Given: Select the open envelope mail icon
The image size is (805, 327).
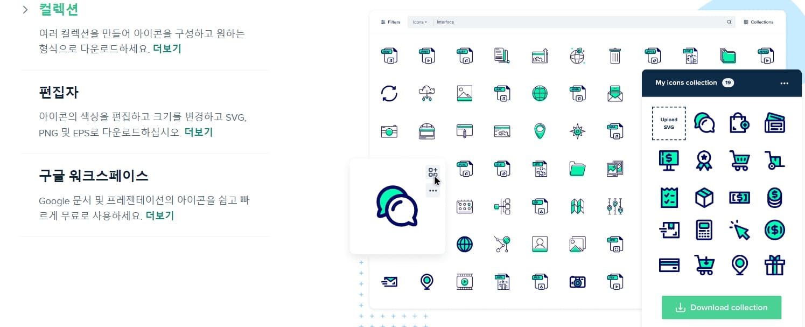Looking at the screenshot, I should 615,93.
